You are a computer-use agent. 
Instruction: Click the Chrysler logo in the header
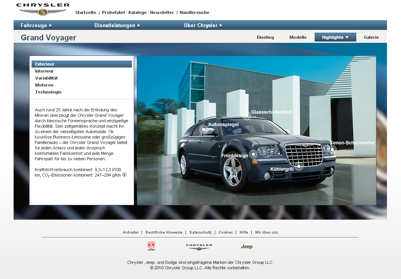pyautogui.click(x=43, y=9)
